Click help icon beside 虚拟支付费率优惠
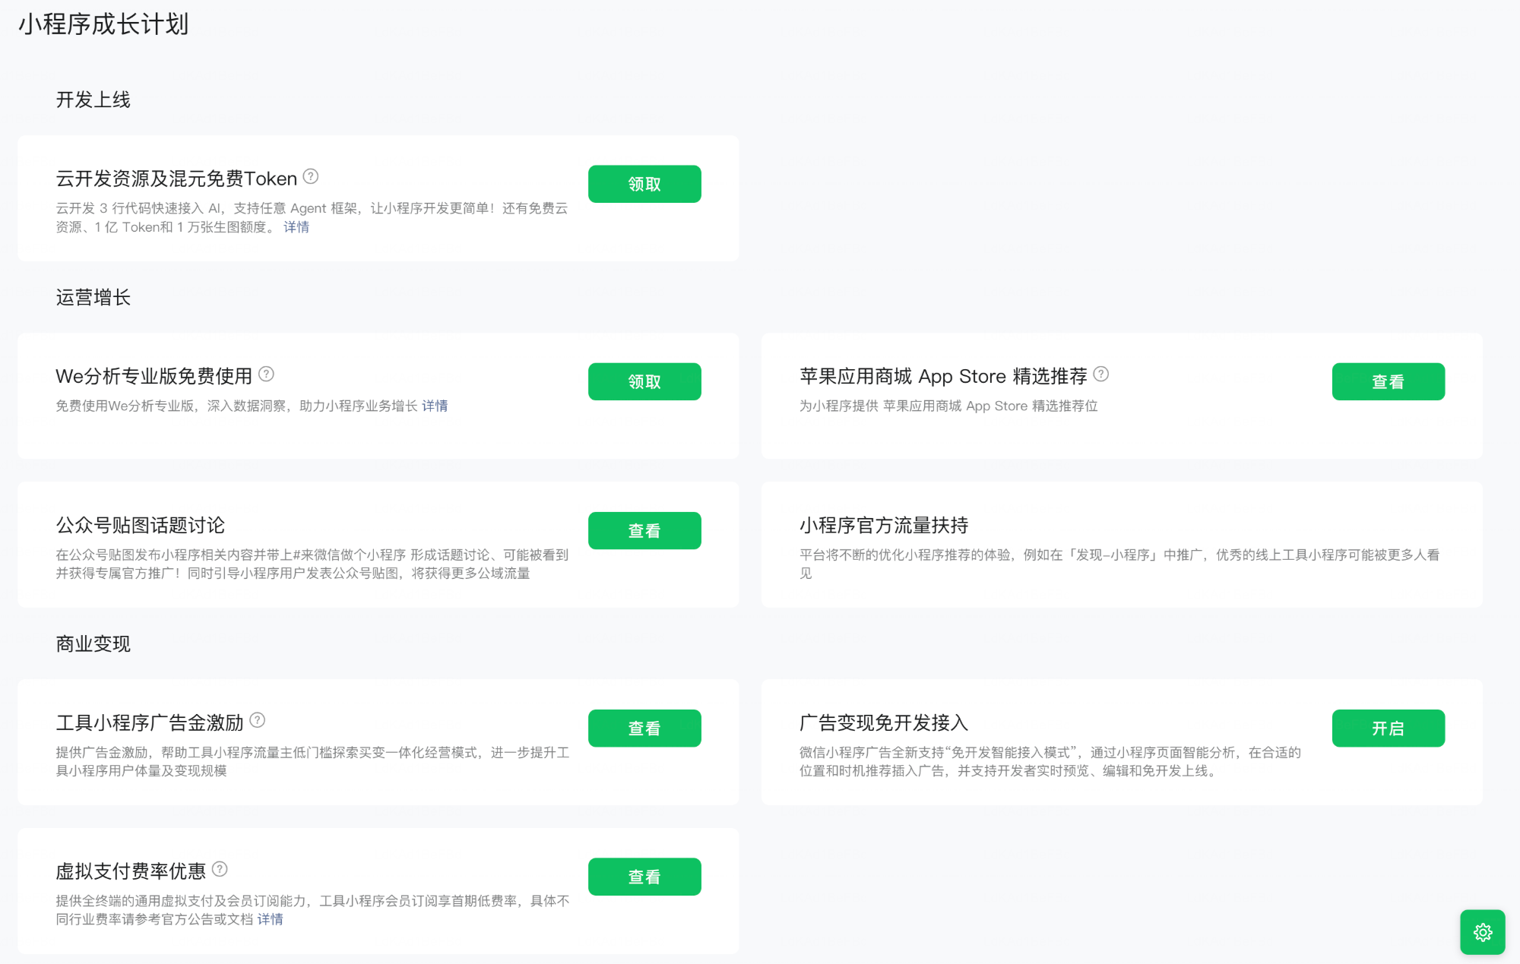 pos(220,869)
